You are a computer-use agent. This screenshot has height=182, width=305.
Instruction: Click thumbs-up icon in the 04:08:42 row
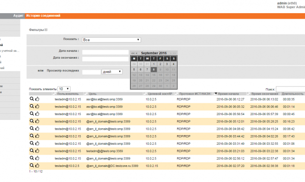[37, 128]
